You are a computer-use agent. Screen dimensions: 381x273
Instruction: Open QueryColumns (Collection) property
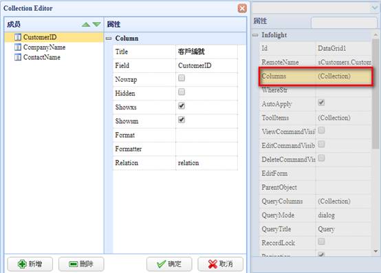coord(316,201)
